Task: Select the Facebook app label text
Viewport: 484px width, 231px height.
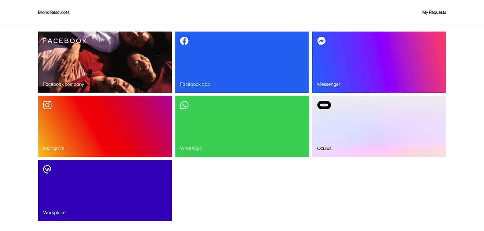Action: pyautogui.click(x=195, y=84)
